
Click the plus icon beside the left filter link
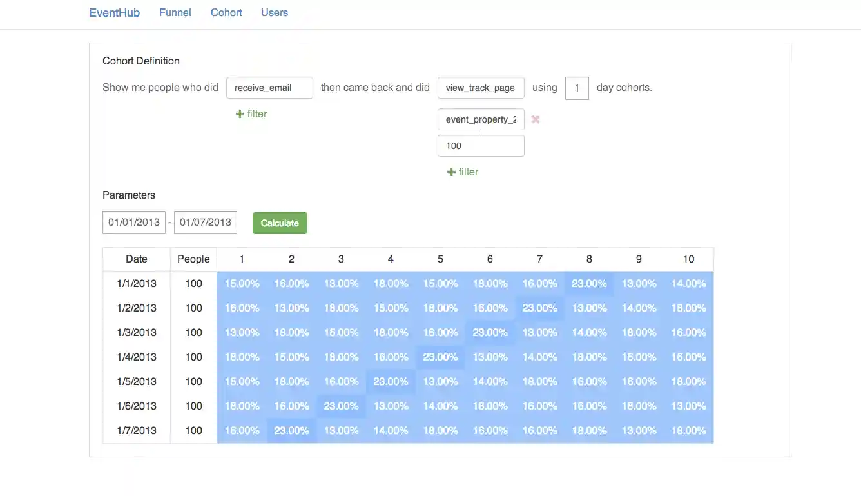point(240,114)
